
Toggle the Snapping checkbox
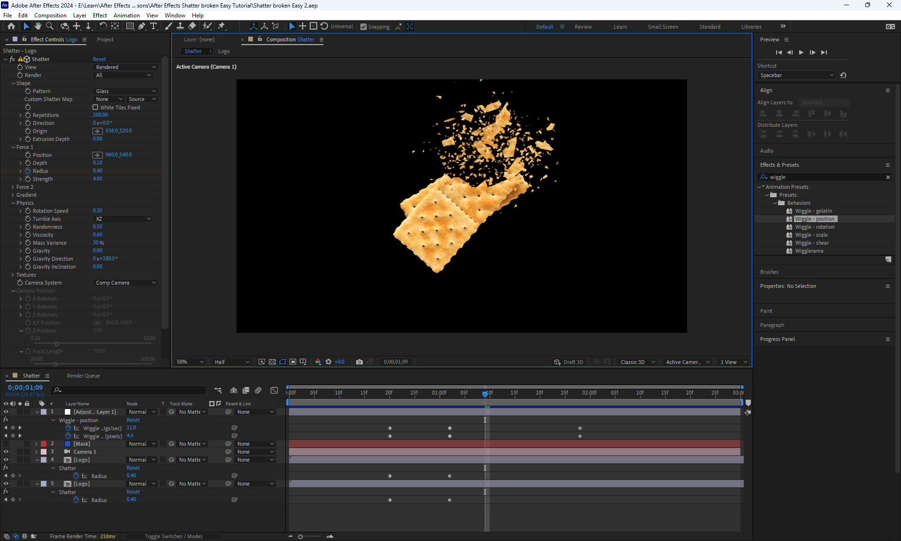click(x=364, y=27)
